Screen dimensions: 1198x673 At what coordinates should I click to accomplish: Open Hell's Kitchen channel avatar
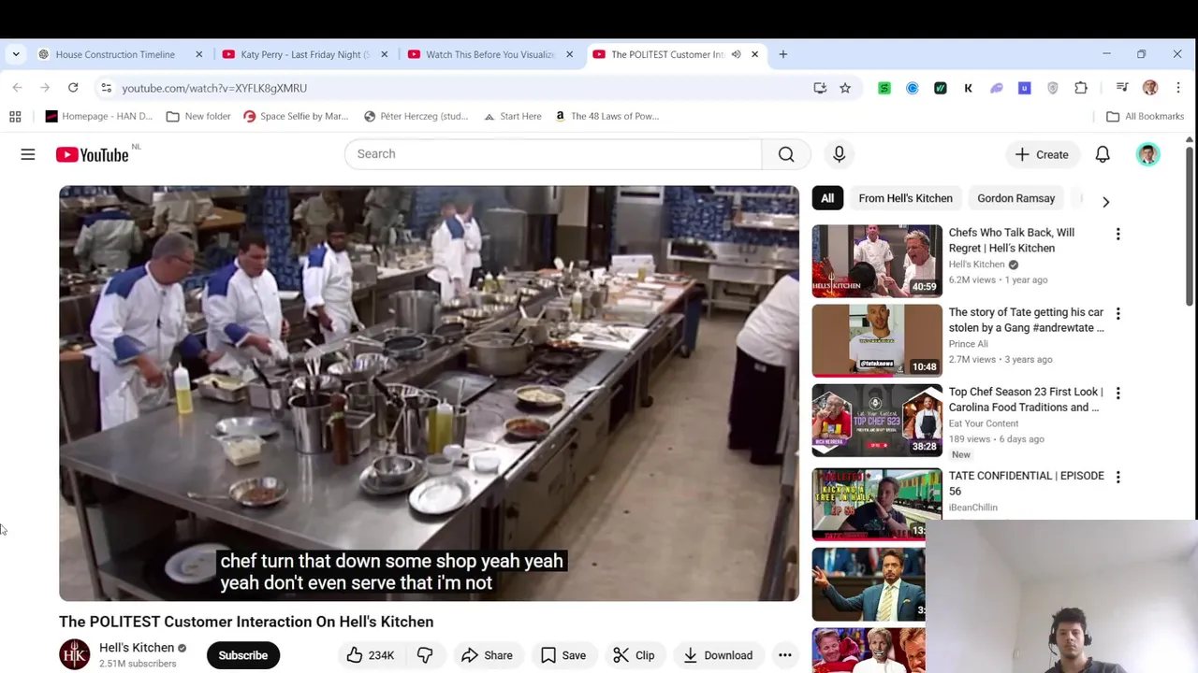75,654
